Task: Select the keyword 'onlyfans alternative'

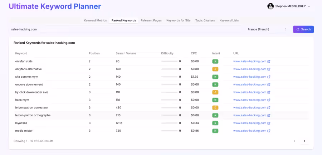Action: tap(28, 69)
